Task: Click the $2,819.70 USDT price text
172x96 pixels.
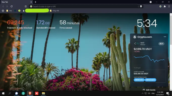Action: (143, 49)
